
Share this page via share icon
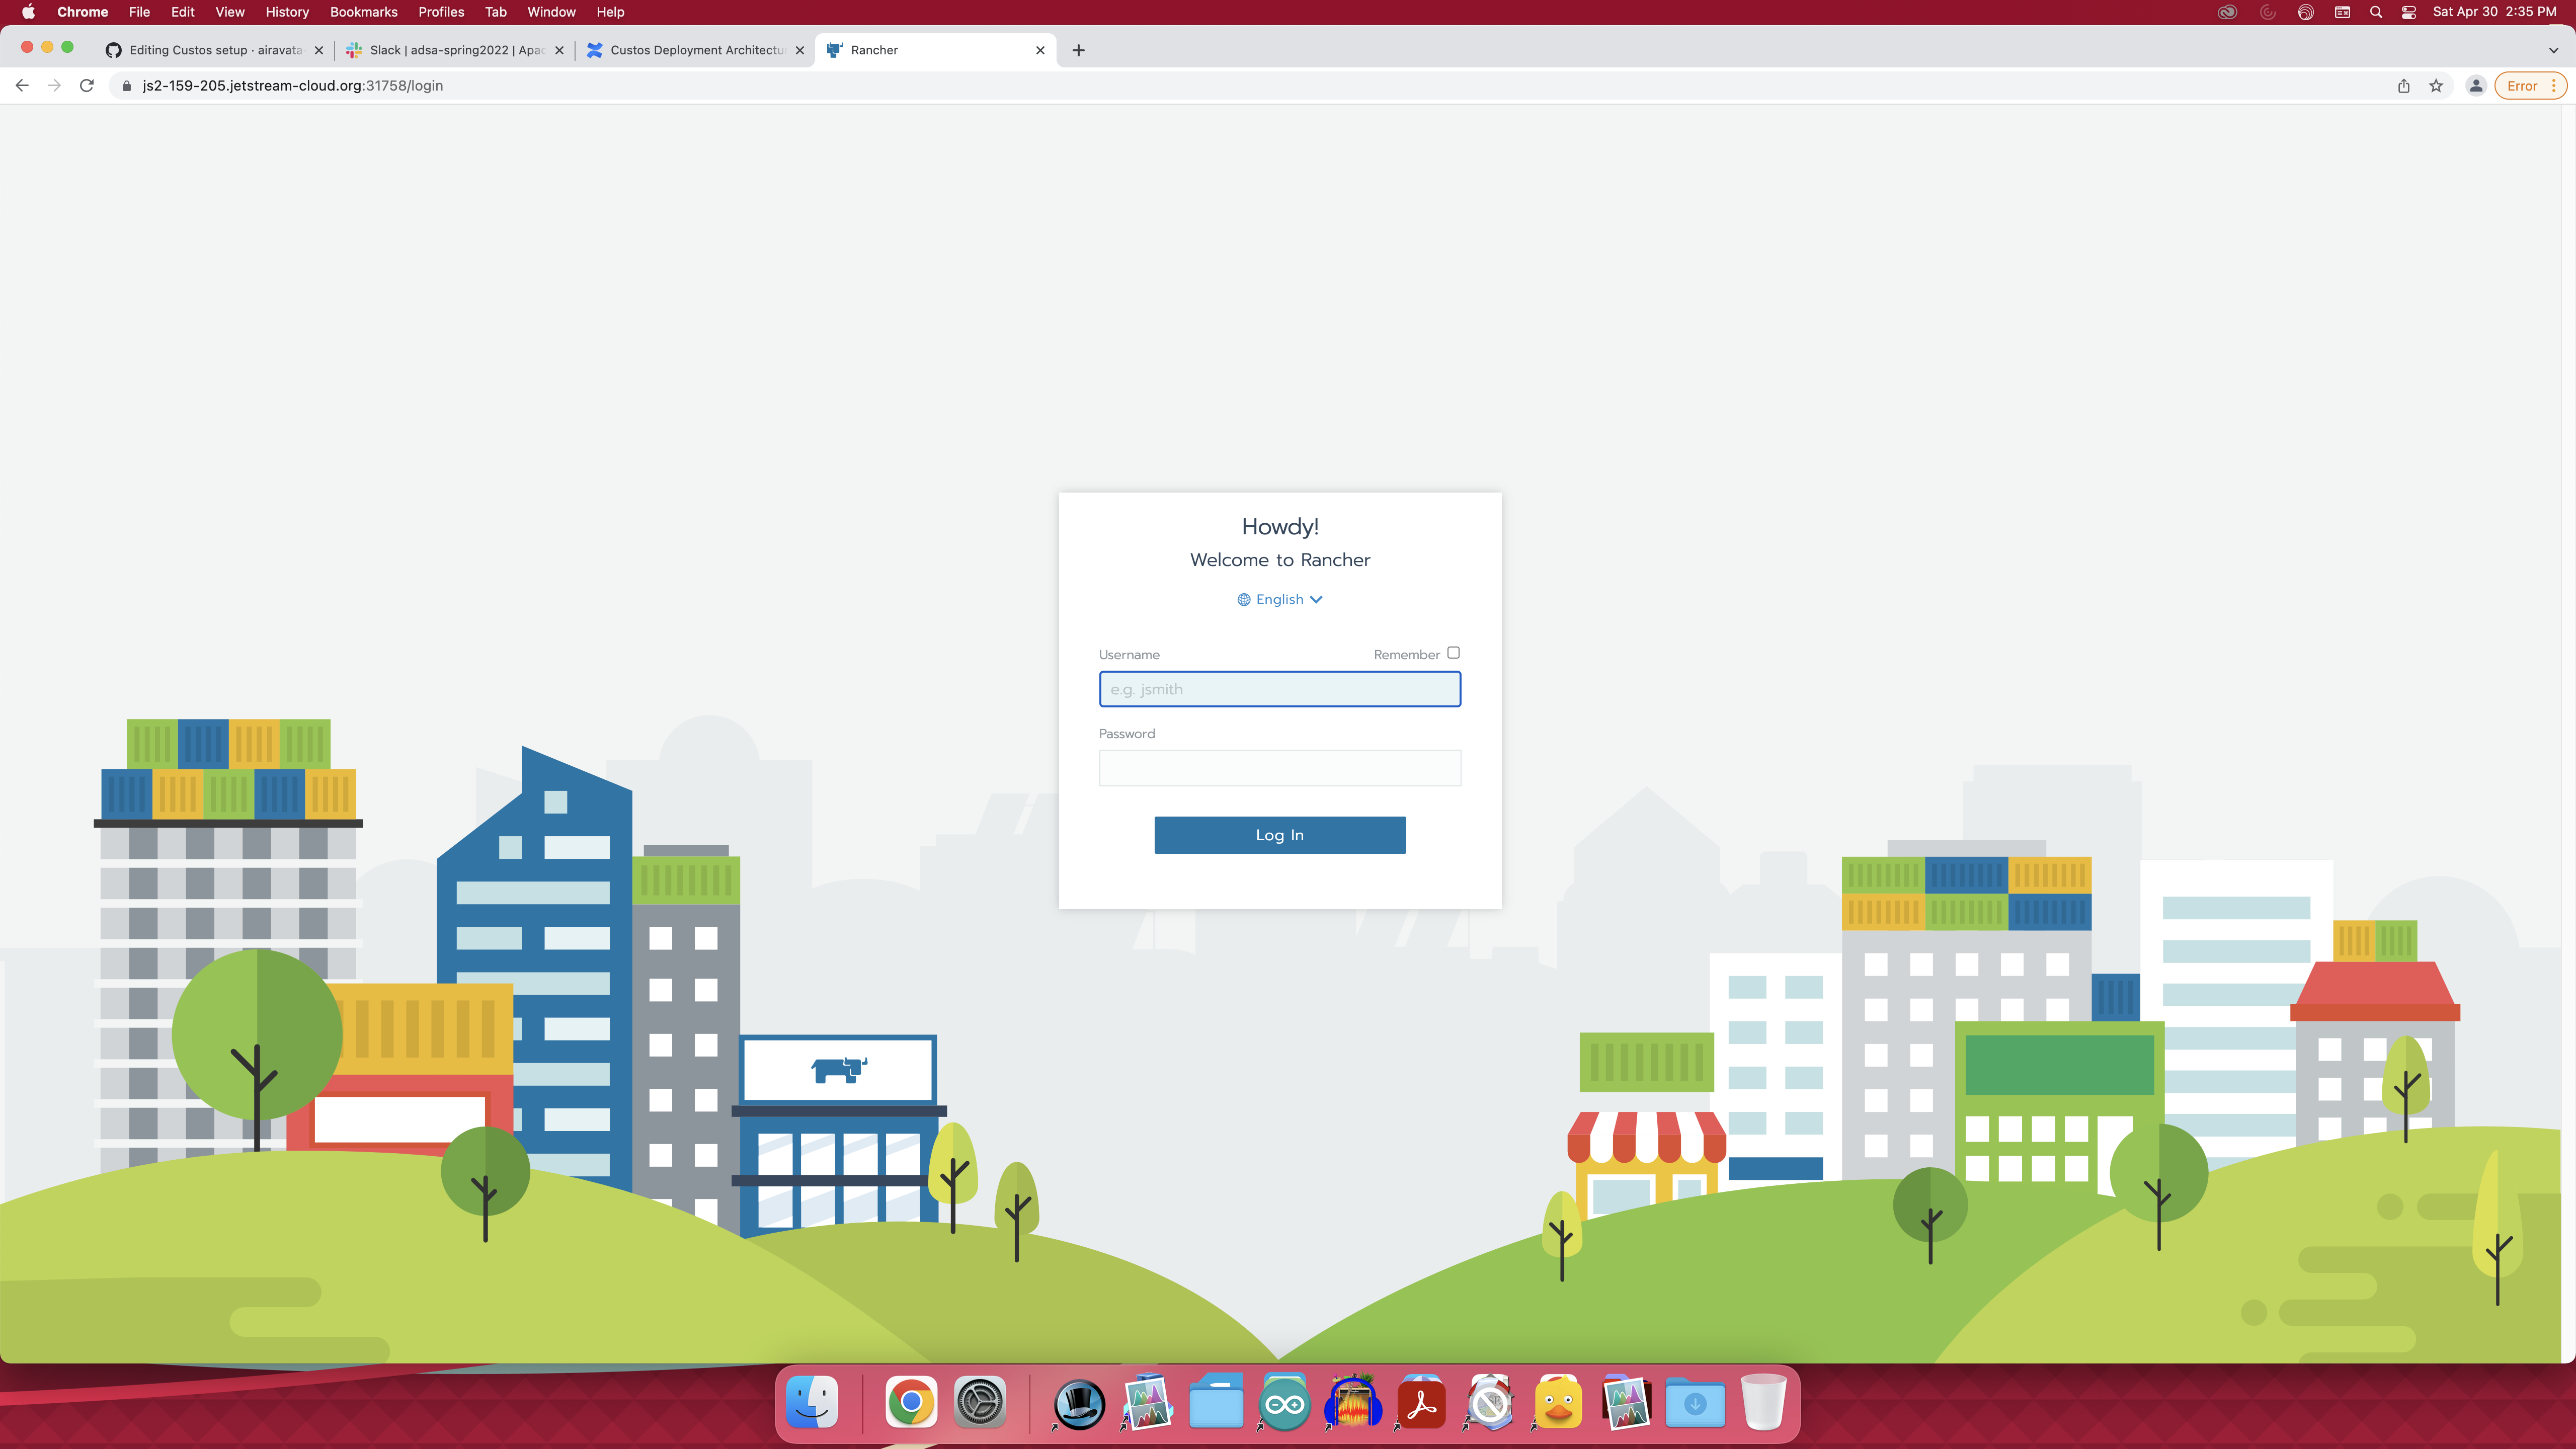coord(2404,86)
